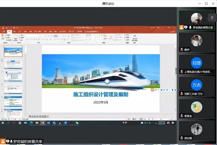
Task: Toggle Notes pane from the status bar
Action: point(129,119)
